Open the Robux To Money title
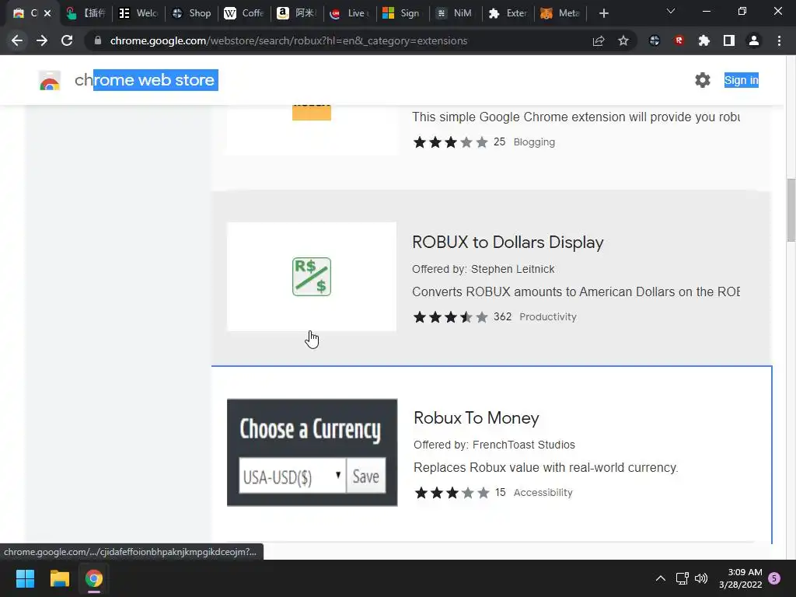The width and height of the screenshot is (796, 597). [477, 417]
